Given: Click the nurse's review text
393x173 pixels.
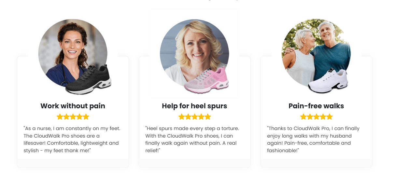Looking at the screenshot, I should (72, 140).
